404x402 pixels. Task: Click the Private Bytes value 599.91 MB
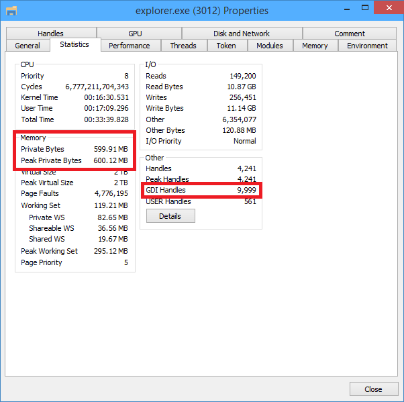[x=111, y=149]
